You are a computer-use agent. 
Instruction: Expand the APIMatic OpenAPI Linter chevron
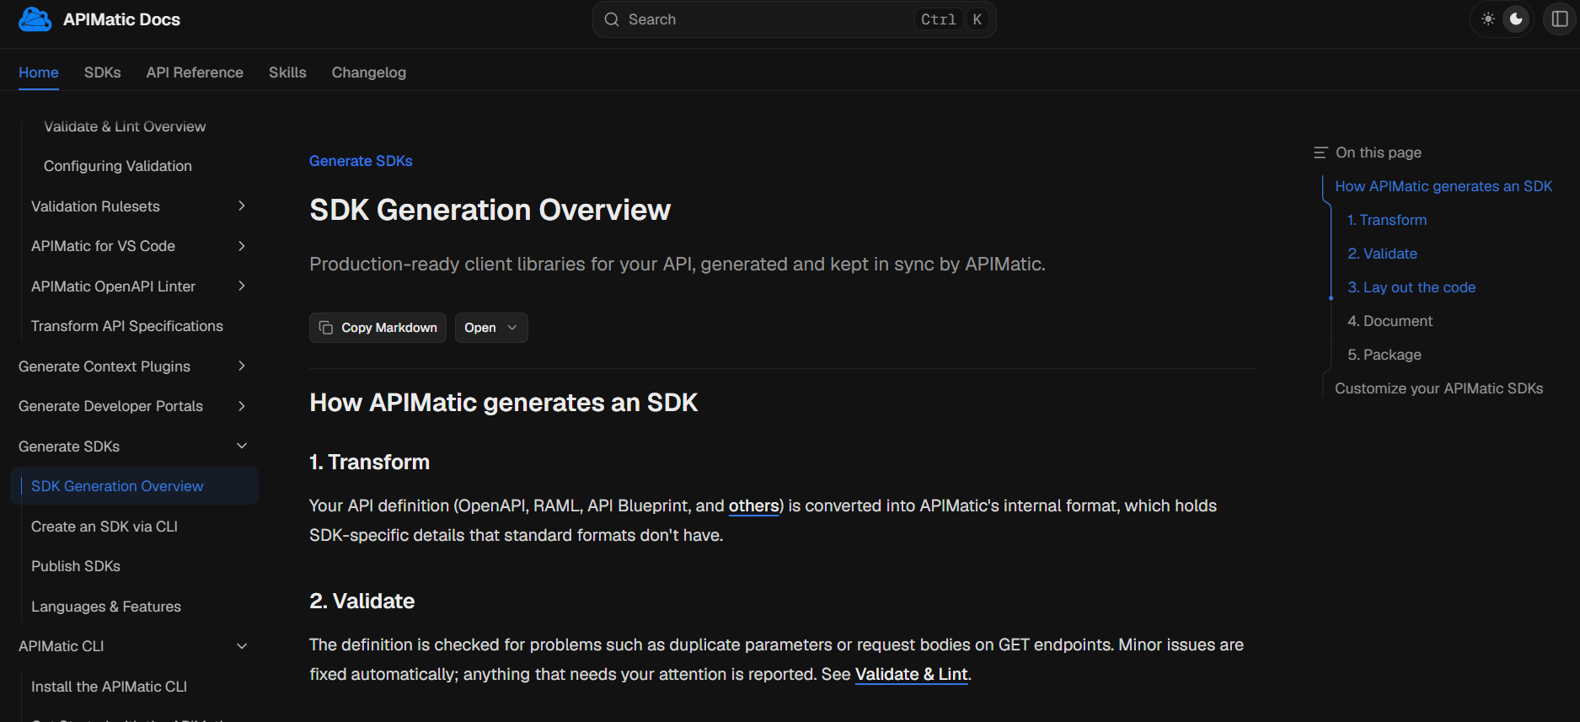point(242,286)
